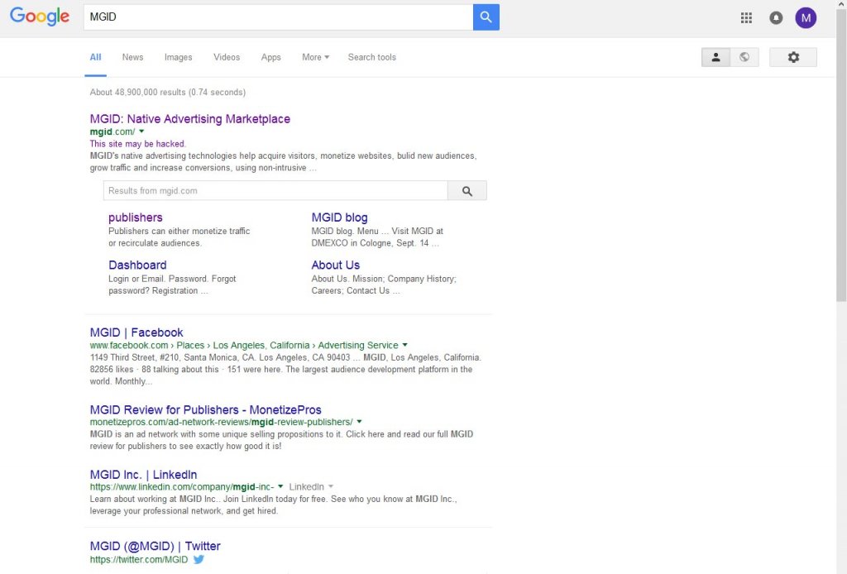Viewport: 847px width, 574px height.
Task: Click monetizepros.com green URL text
Action: 221,422
